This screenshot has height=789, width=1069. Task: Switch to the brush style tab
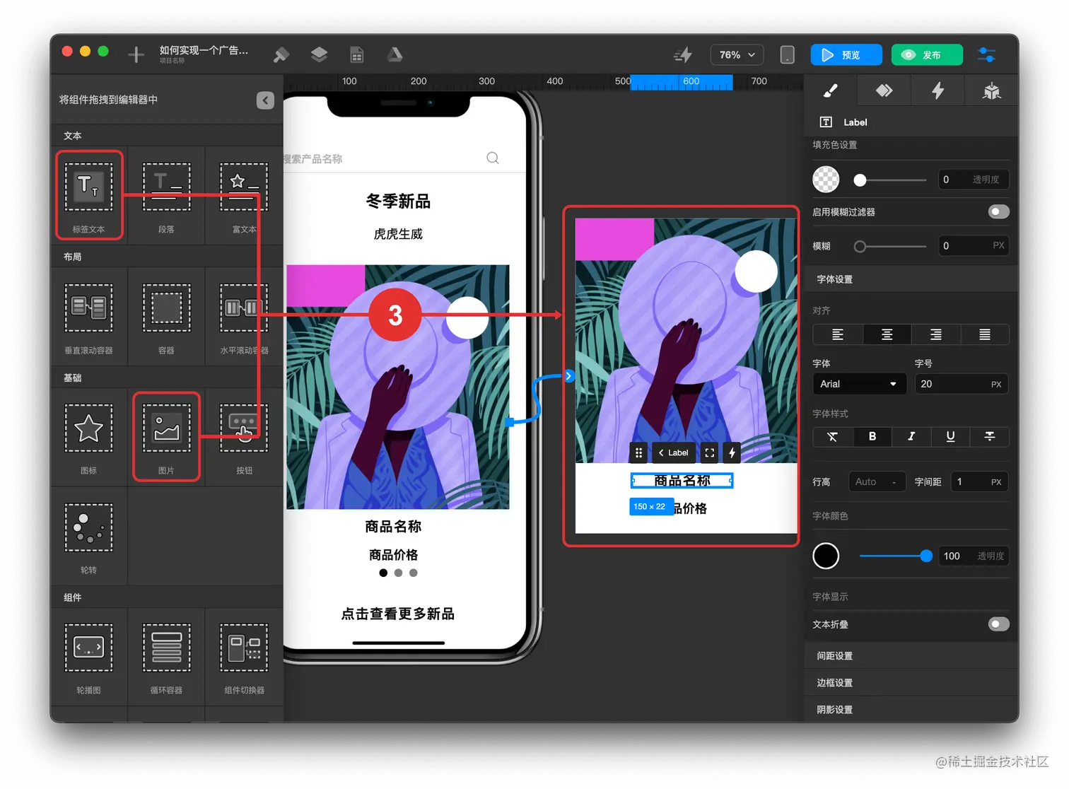pyautogui.click(x=831, y=90)
